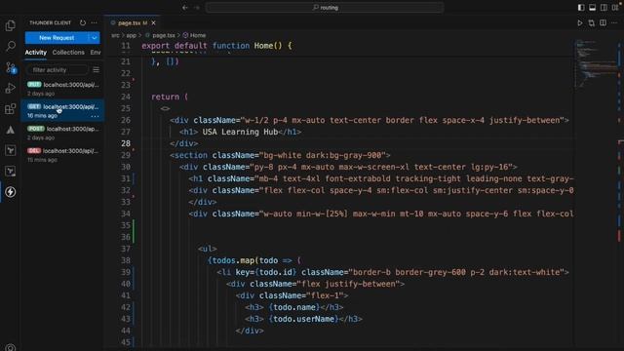The height and width of the screenshot is (351, 624).
Task: Close the page.tsx editor tab
Action: click(x=154, y=23)
